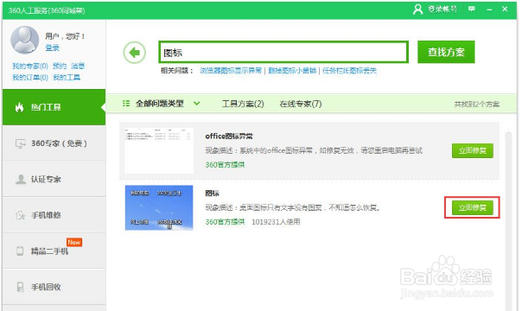Click the phone repair icon beside 手机维修
The width and height of the screenshot is (522, 311).
20,215
